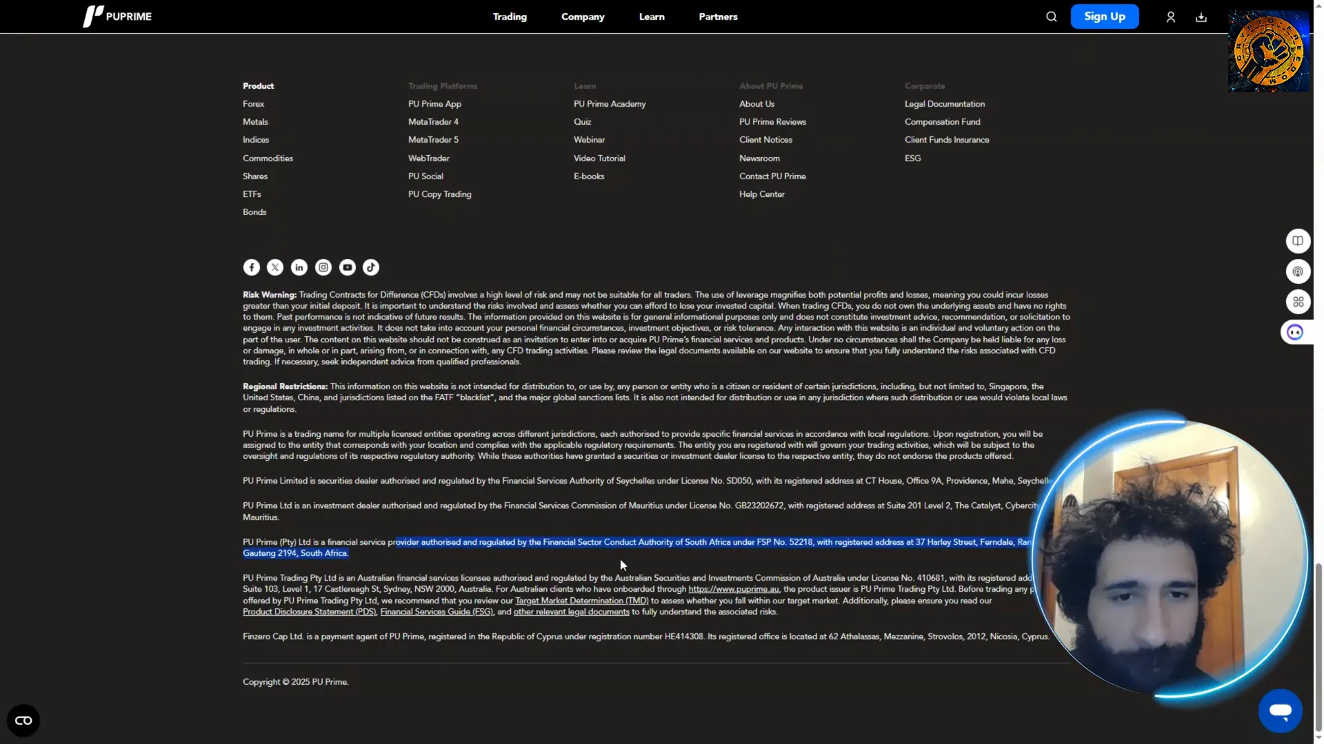Open the search magnifier icon
The image size is (1324, 744).
click(1051, 17)
